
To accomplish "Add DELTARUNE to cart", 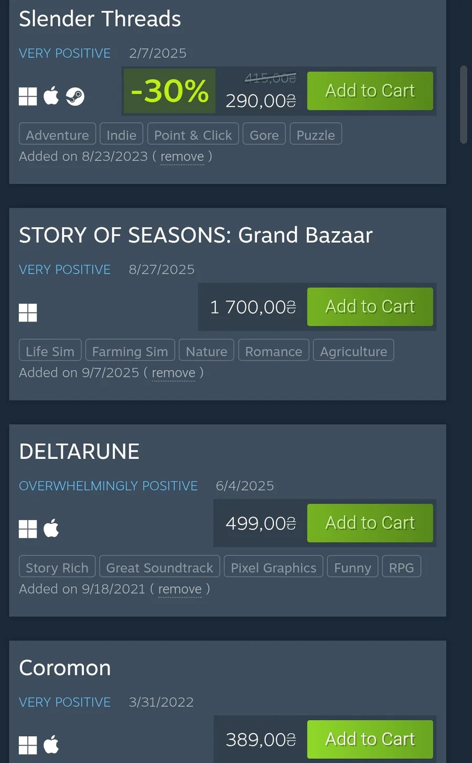I will [370, 523].
